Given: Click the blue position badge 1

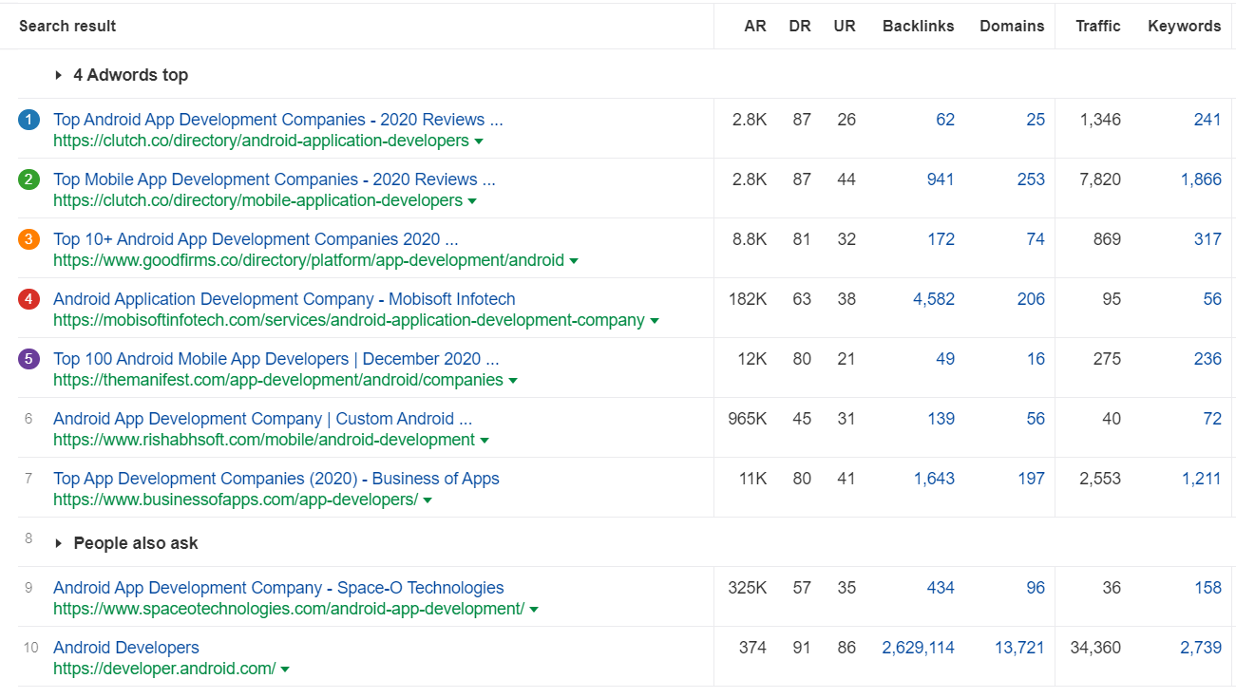Looking at the screenshot, I should coord(28,121).
